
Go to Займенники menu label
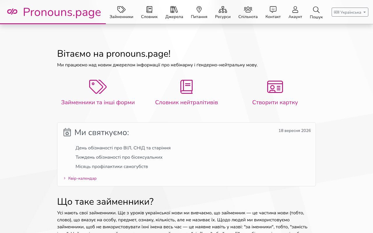(x=121, y=17)
